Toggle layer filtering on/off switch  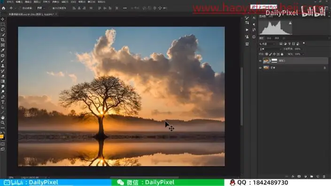click(304, 43)
